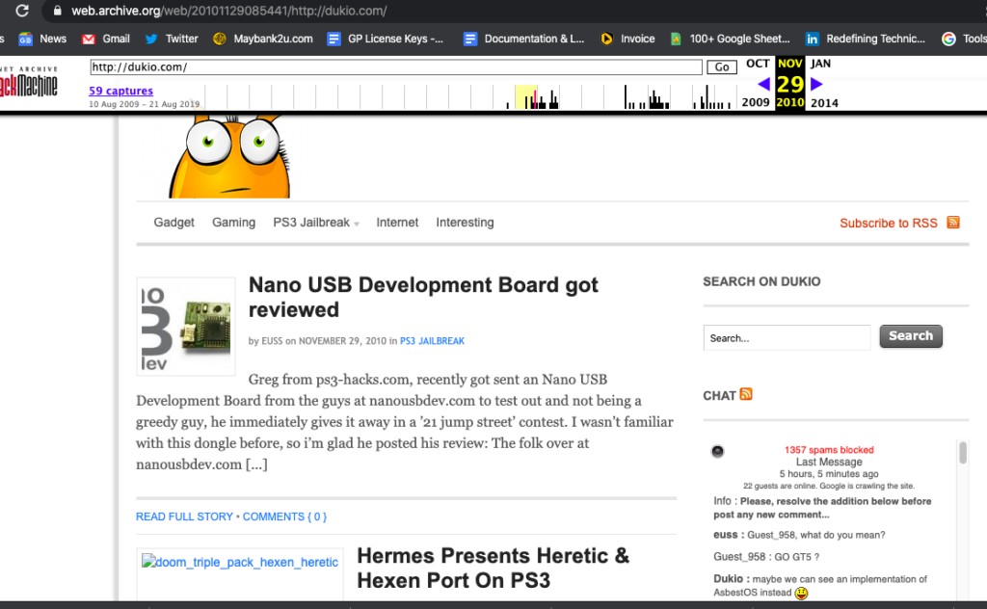Click the 'Last Message' chat label
The height and width of the screenshot is (609, 987).
point(828,462)
